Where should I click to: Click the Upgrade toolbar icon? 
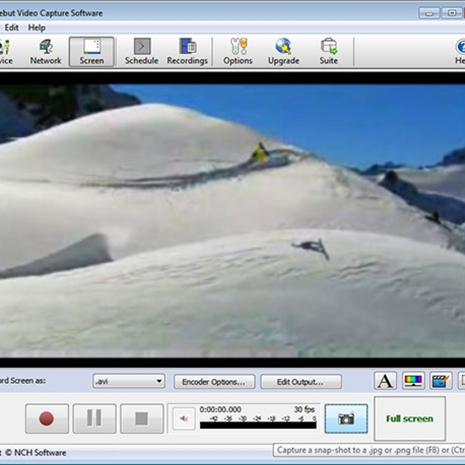tap(283, 52)
